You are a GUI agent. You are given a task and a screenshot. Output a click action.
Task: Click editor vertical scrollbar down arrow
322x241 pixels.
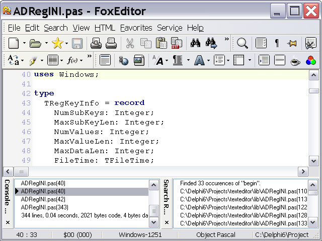coord(313,161)
